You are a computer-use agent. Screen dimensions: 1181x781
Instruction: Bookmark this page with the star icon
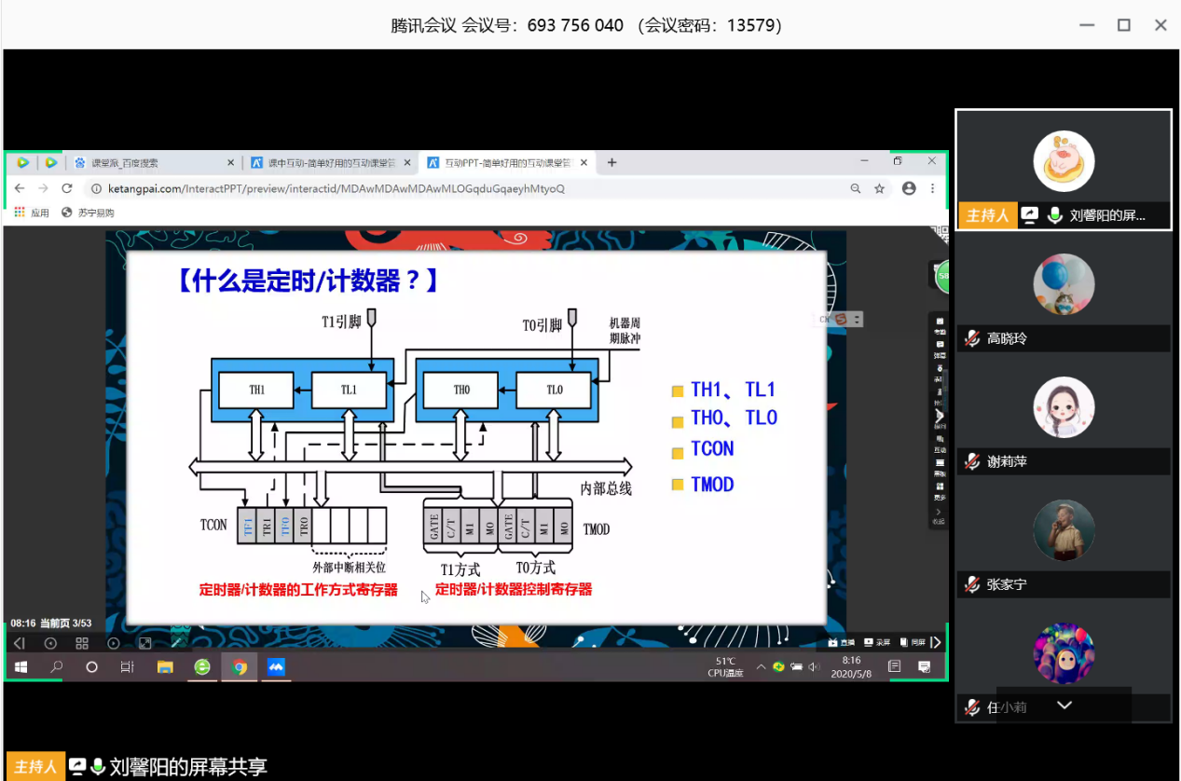879,188
